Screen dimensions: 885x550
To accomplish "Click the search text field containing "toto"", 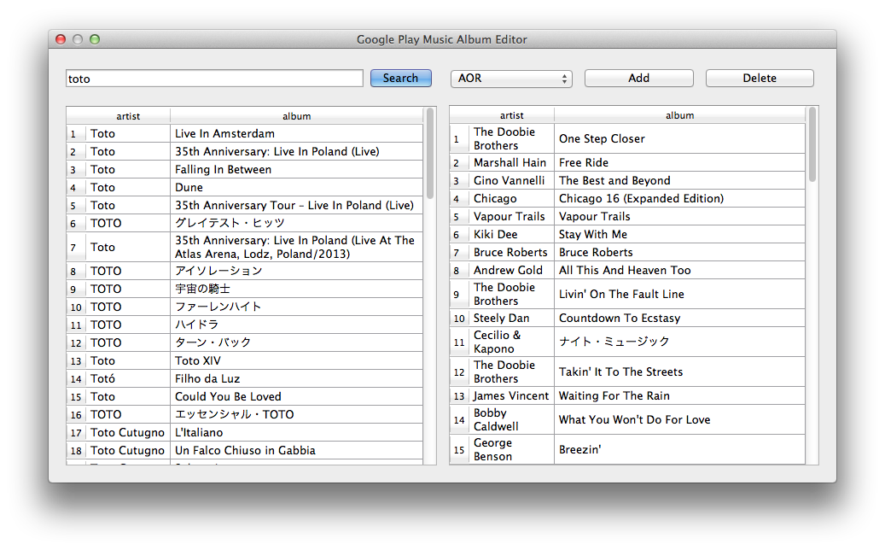I will tap(214, 79).
